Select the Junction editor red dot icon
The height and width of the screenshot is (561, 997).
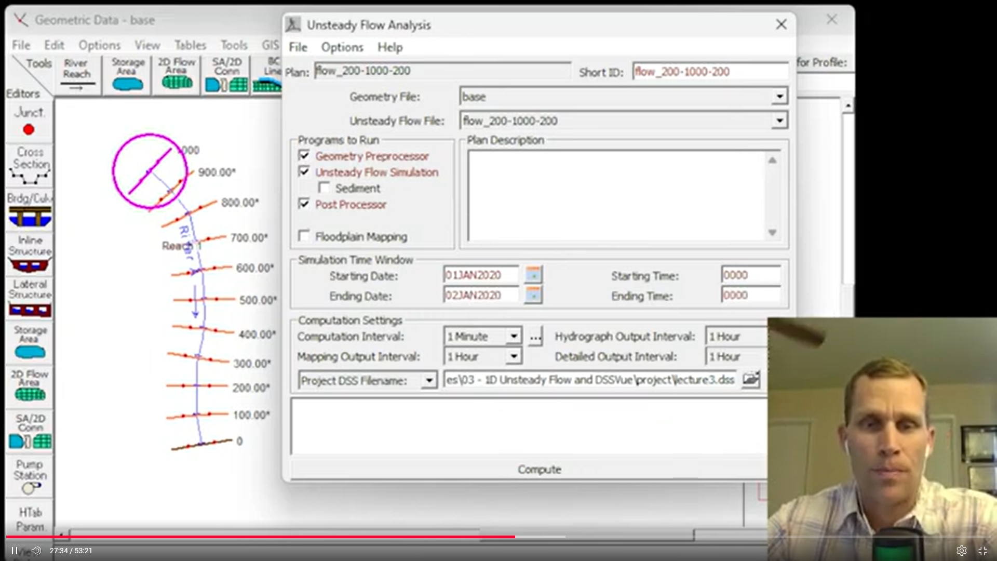29,129
